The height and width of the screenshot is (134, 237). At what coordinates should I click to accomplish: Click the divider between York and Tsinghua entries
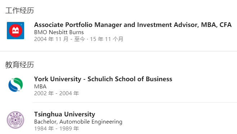point(135,102)
